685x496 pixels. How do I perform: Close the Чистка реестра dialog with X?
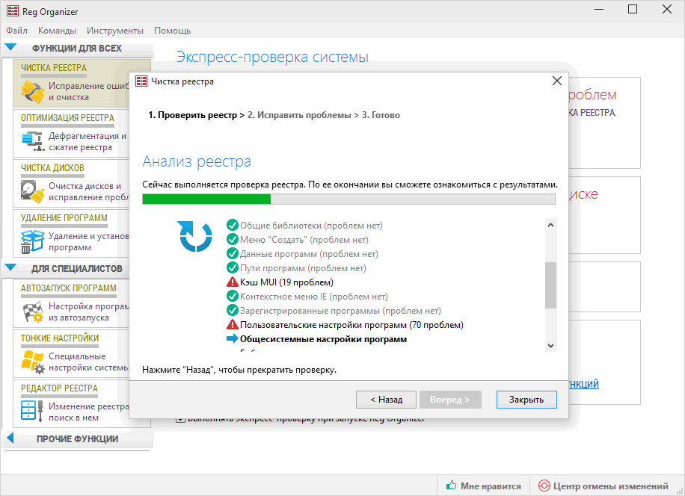556,81
